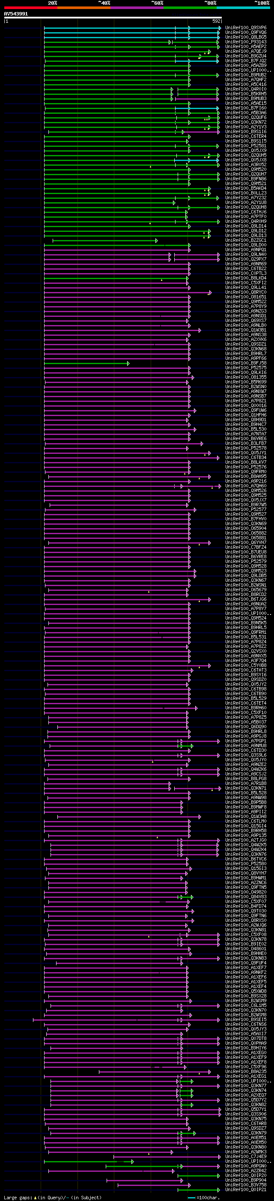Open the UniRef100_Q9SVP6 hit
Screen dimensions: 274x1201
pos(246,28)
